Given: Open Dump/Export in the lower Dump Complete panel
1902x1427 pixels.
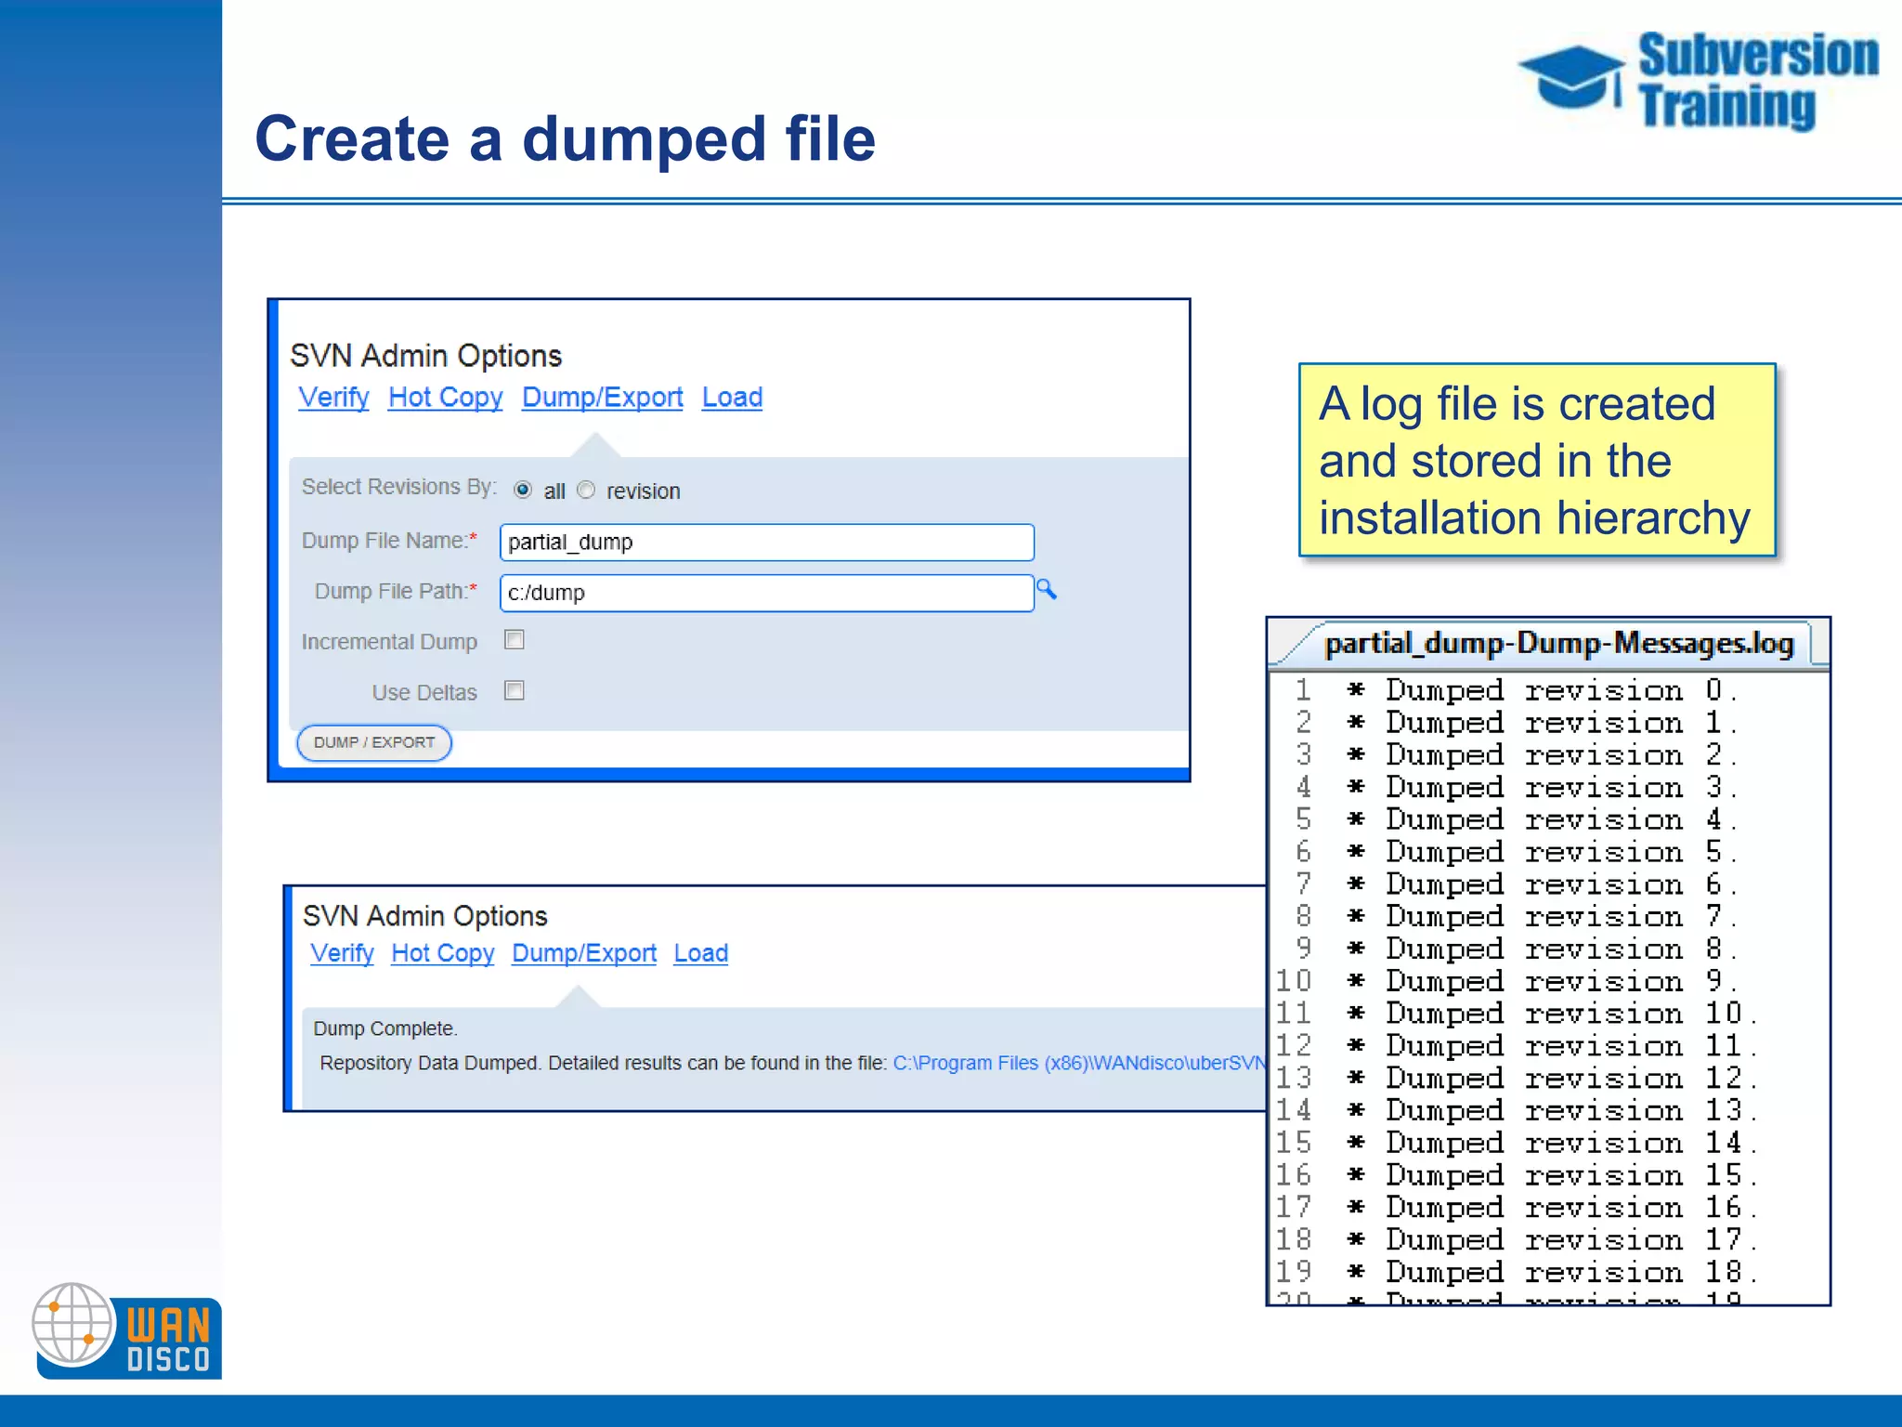Looking at the screenshot, I should coord(584,953).
